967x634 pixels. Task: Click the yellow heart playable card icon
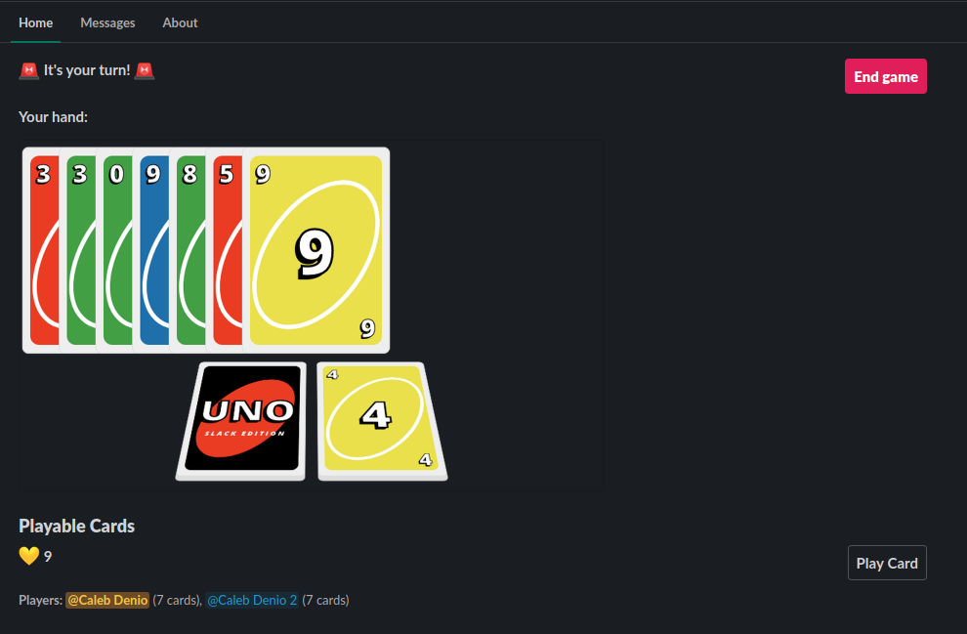click(x=29, y=556)
